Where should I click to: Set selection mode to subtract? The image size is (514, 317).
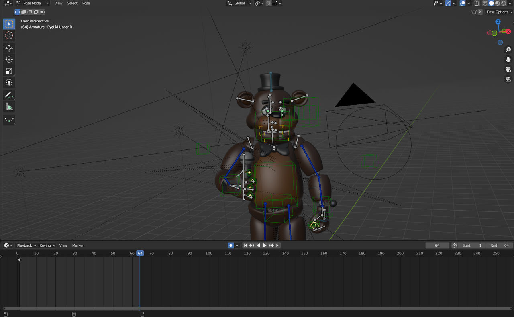(x=30, y=12)
